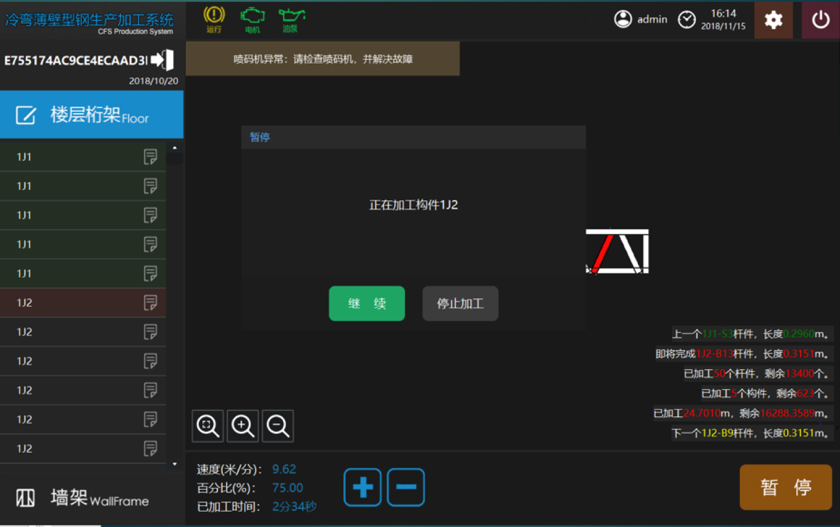The height and width of the screenshot is (527, 840).
Task: Click the fit-to-view magnifier icon
Action: (208, 426)
